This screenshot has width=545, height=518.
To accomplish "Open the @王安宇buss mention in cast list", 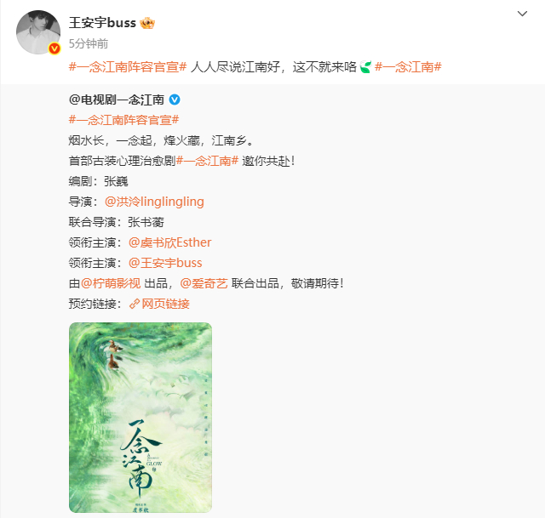I will click(x=165, y=263).
